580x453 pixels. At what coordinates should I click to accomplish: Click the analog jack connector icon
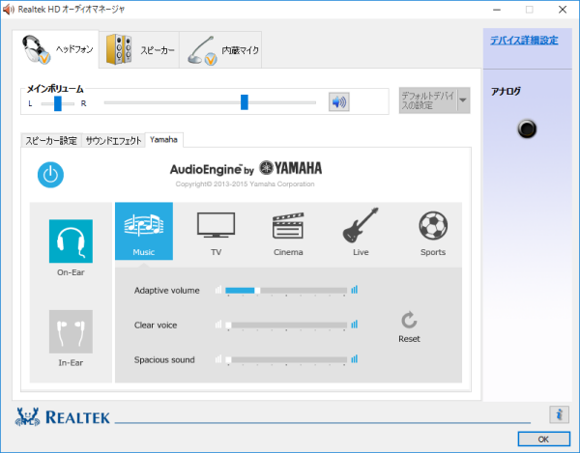(527, 129)
